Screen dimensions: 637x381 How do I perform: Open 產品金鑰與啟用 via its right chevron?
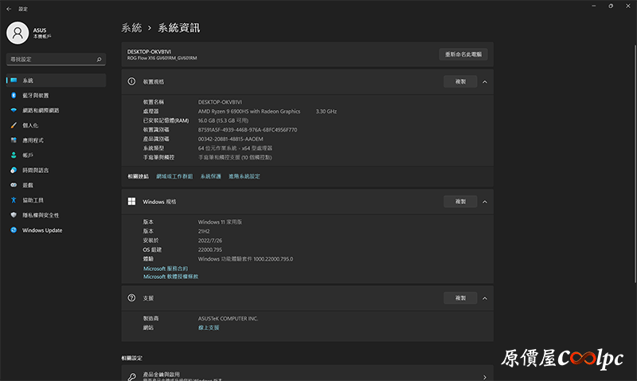[485, 377]
